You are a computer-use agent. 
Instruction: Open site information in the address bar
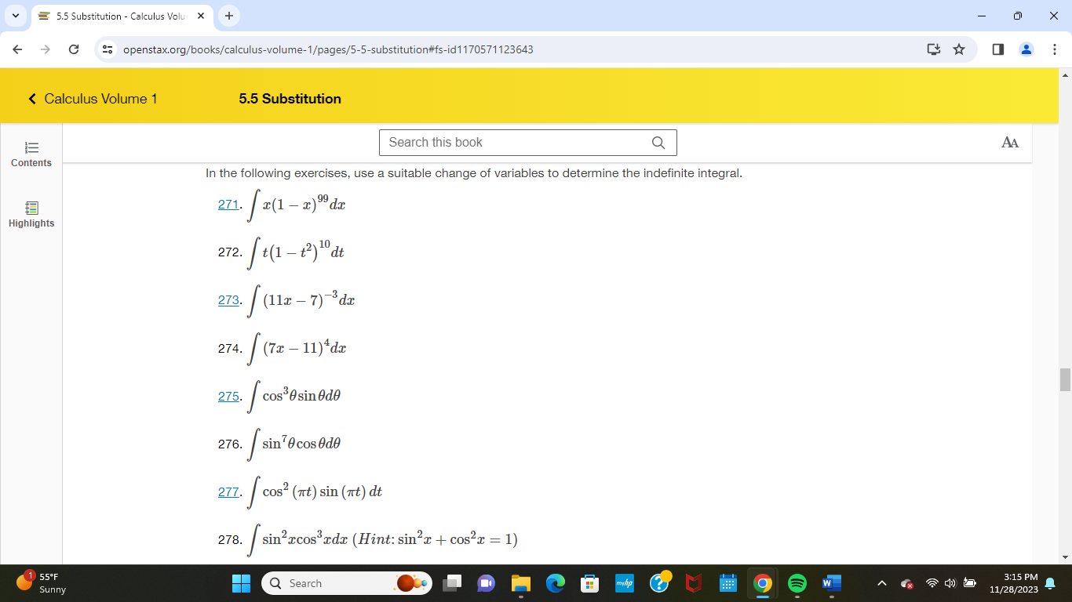tap(106, 49)
